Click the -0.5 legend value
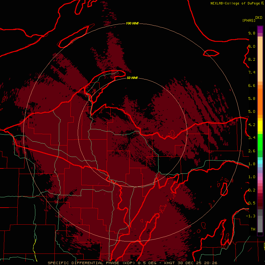This screenshot has height=265, width=265. [x=251, y=203]
